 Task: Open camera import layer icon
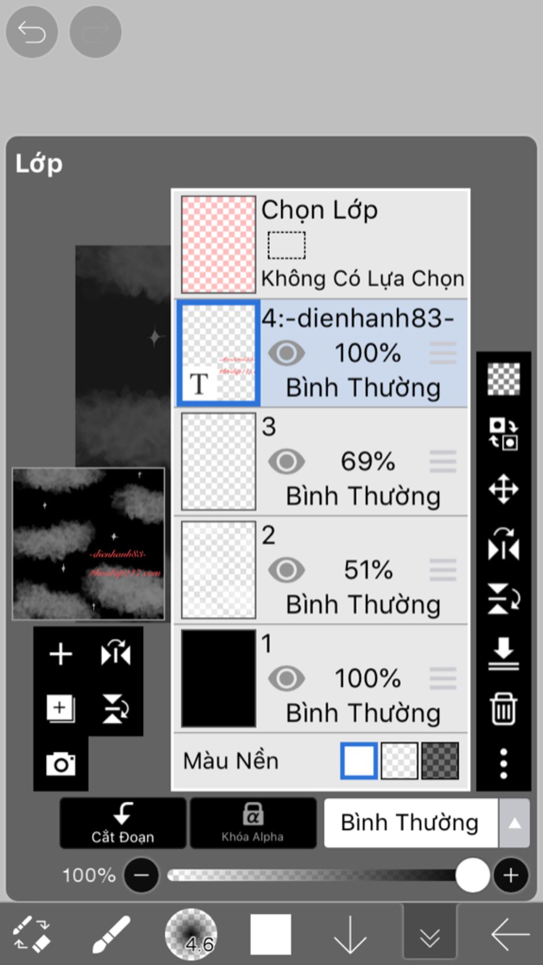pyautogui.click(x=60, y=764)
